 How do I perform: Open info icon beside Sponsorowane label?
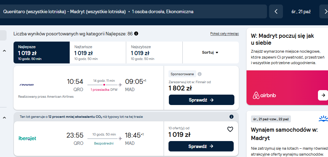tap(200, 74)
